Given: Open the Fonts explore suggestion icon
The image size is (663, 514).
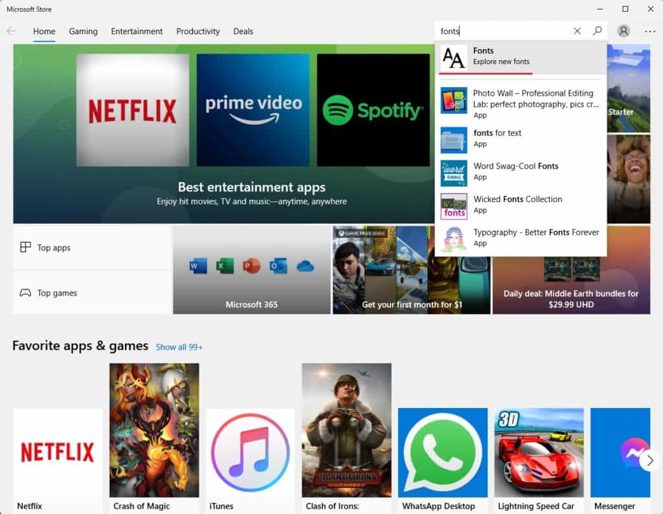Looking at the screenshot, I should 453,58.
